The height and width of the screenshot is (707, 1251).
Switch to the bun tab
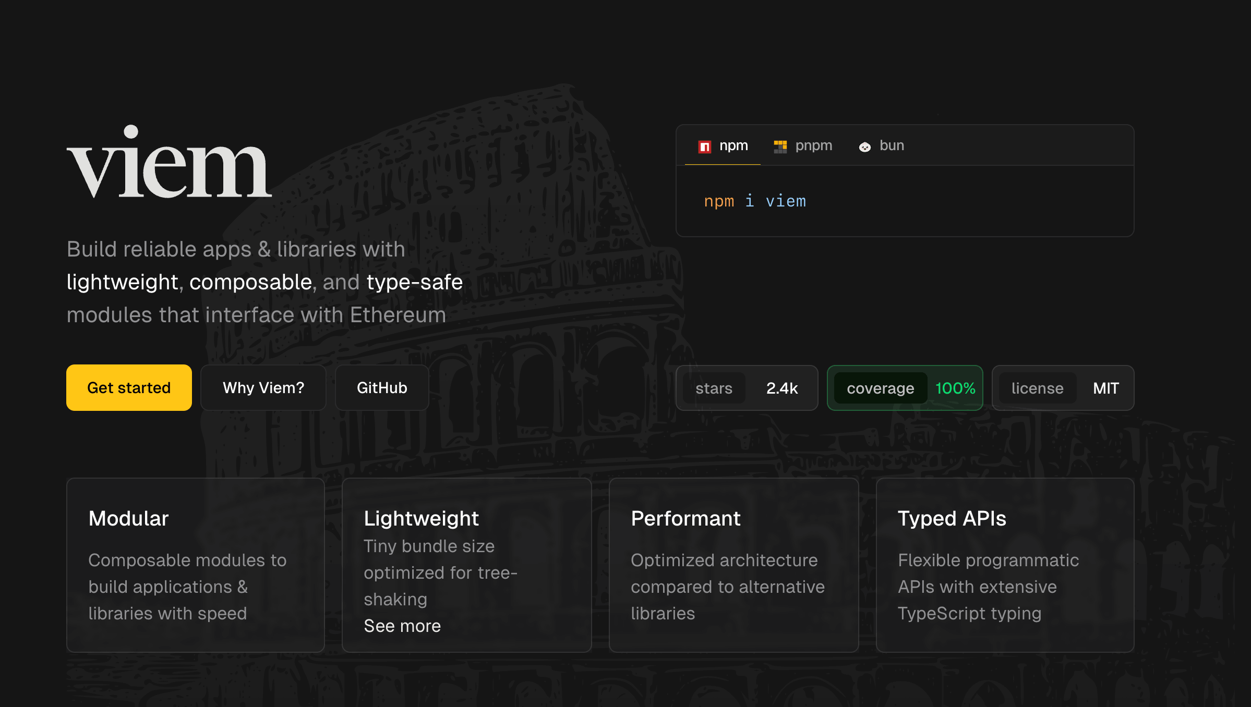pos(882,146)
